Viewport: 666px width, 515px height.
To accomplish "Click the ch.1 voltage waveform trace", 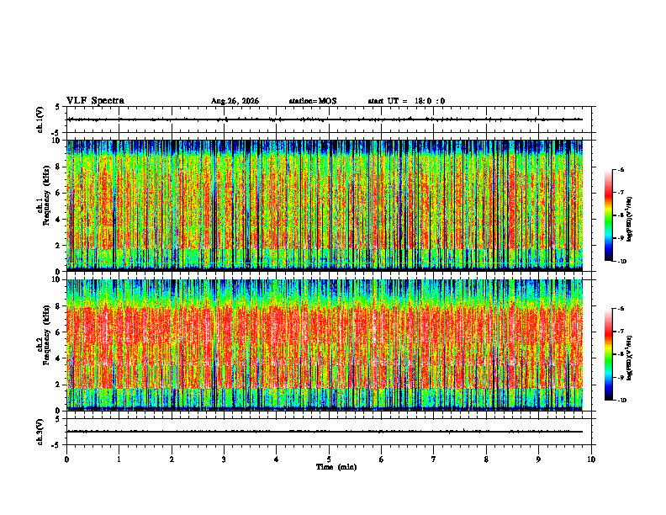I will coord(325,119).
